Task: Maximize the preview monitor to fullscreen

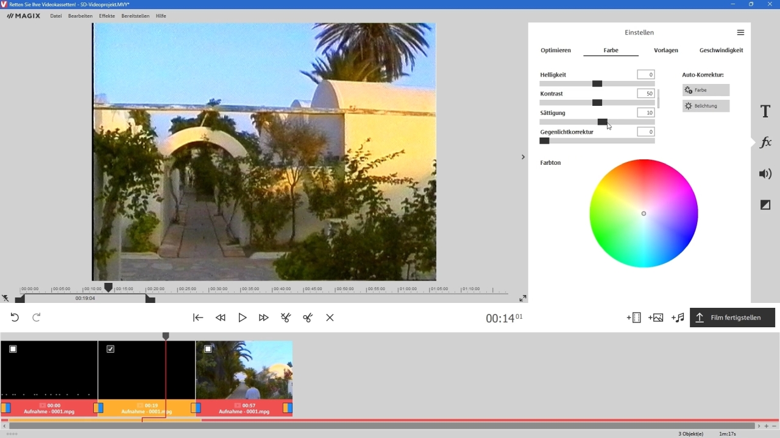Action: [523, 298]
